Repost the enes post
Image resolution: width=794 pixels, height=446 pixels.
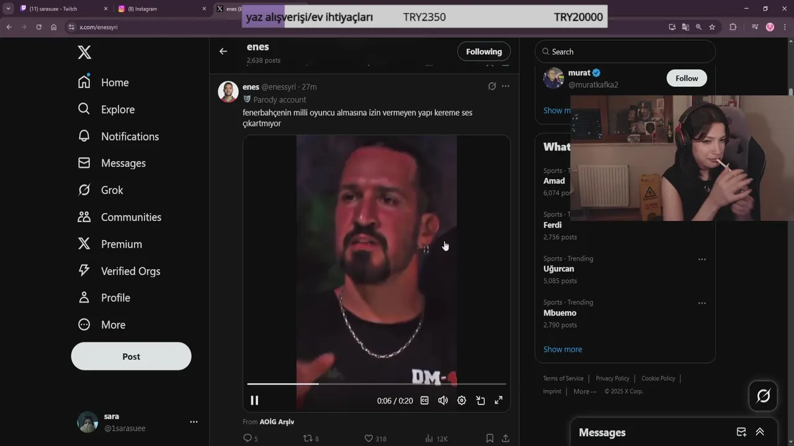click(x=311, y=439)
